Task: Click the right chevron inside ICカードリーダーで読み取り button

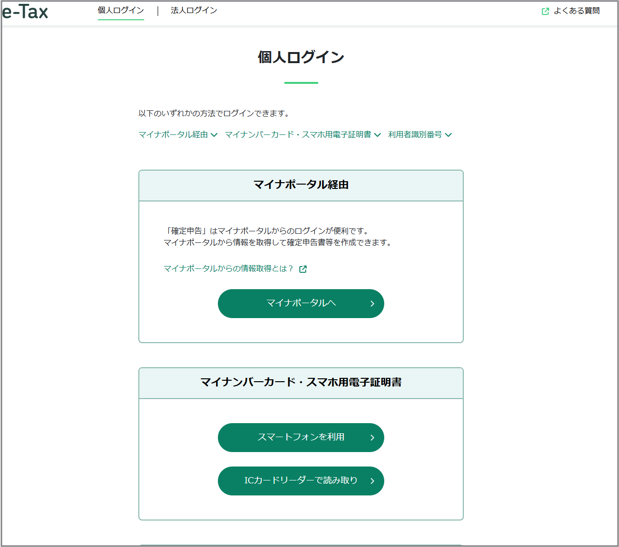Action: click(372, 481)
